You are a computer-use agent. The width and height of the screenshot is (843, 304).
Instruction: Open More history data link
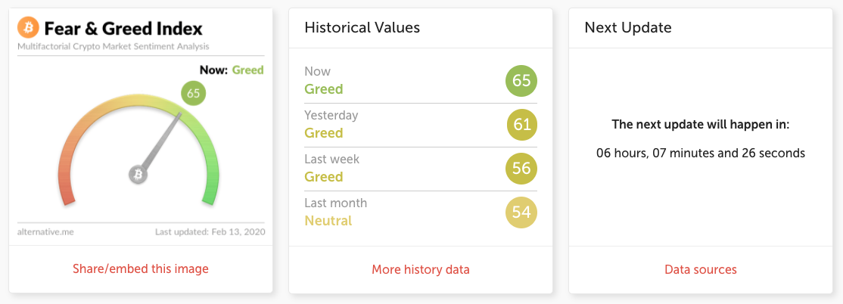coord(421,269)
